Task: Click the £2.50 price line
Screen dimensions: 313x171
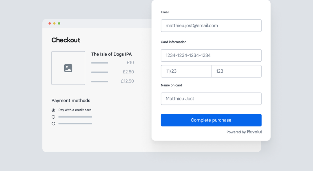Action: pyautogui.click(x=128, y=72)
